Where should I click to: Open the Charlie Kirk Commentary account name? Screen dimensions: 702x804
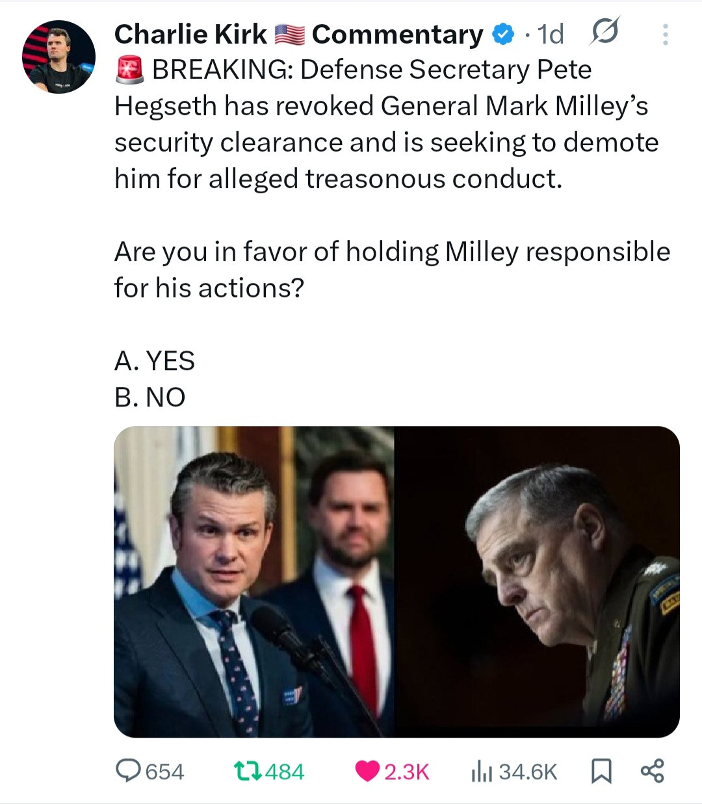tap(190, 34)
